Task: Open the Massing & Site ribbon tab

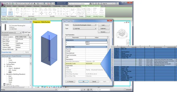Action: click(x=46, y=6)
